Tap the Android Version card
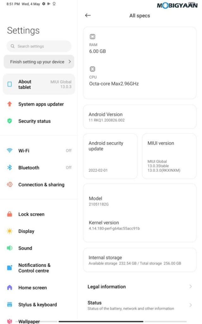Viewport: 202px width, 324px height. tap(140, 117)
